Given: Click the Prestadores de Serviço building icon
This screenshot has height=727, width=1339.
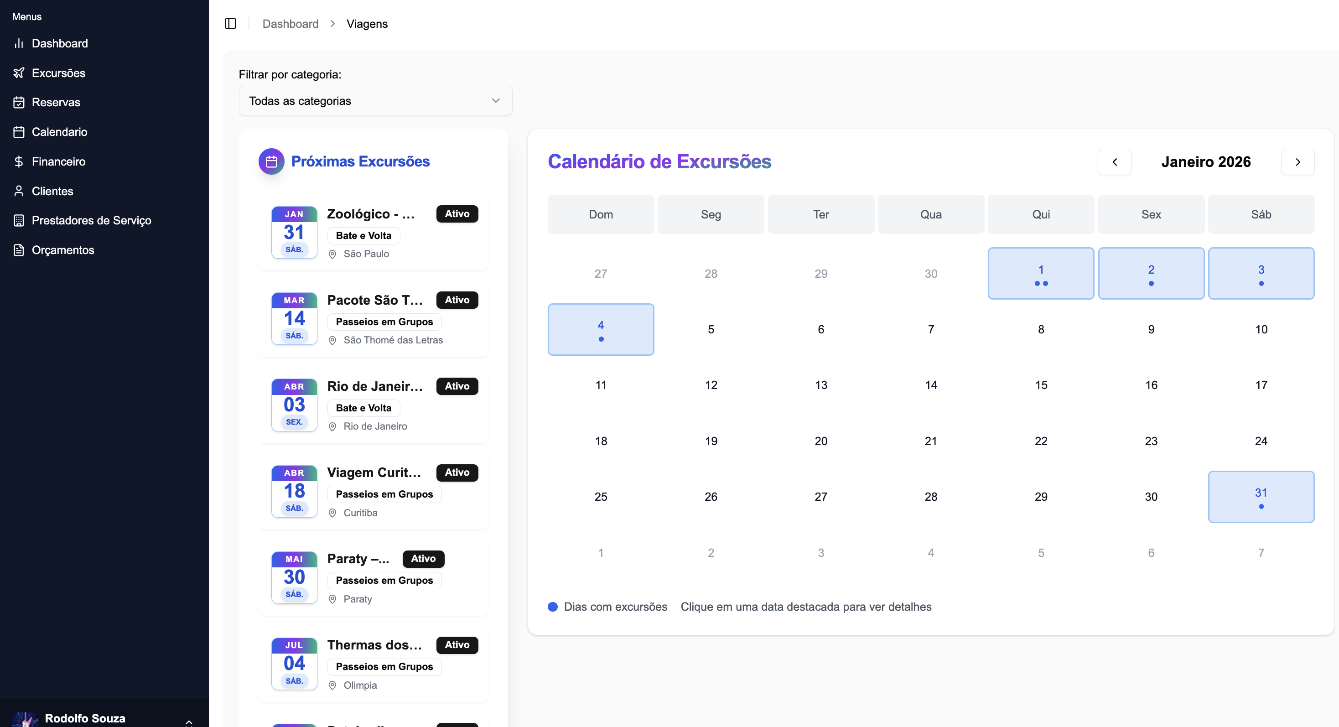Looking at the screenshot, I should 19,220.
